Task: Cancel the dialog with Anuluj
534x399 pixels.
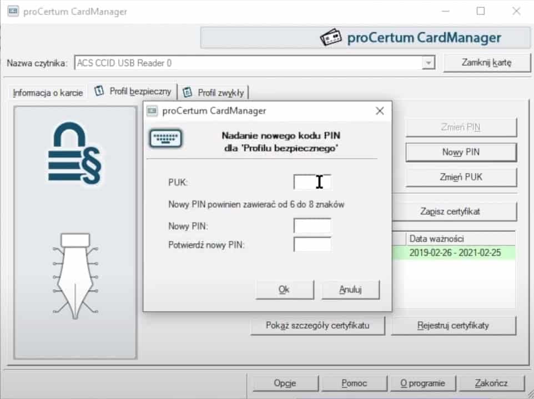Action: click(x=351, y=289)
